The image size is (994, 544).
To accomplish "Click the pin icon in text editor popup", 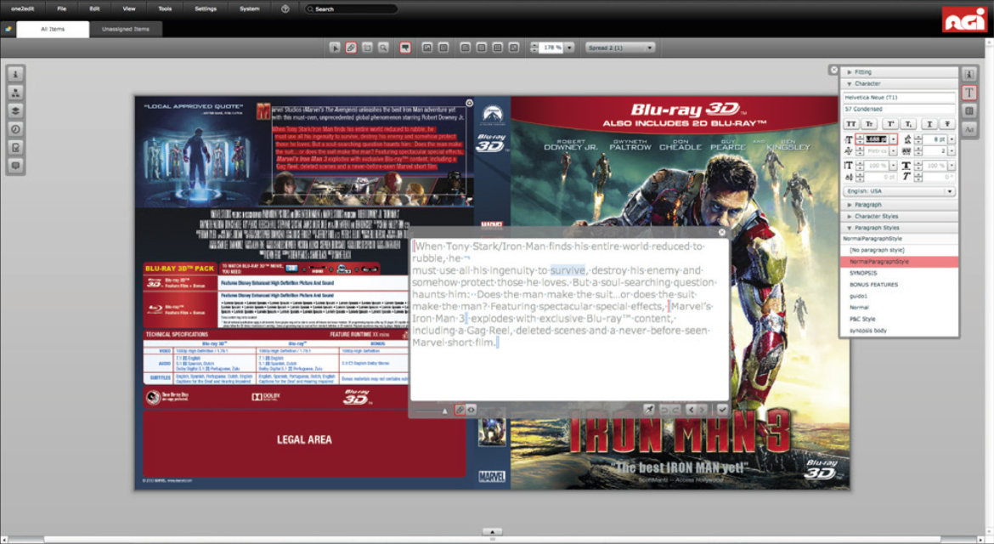I will point(649,411).
